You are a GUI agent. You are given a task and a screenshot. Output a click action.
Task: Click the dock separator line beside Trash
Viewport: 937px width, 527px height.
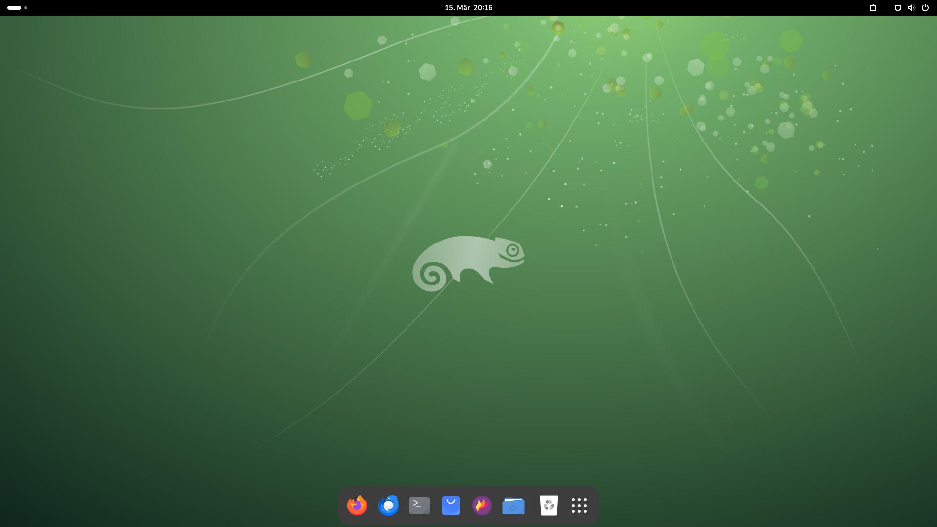tap(531, 506)
